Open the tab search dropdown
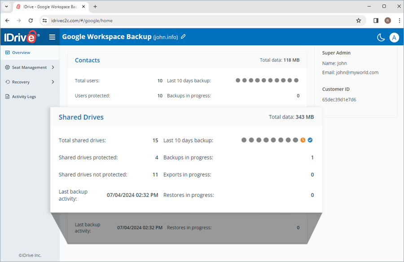 click(6, 7)
